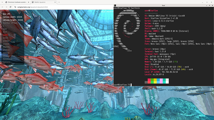Screen dimensions: 214x120
Task: Click the user@StarFive header in terminal
Action: [151, 11]
